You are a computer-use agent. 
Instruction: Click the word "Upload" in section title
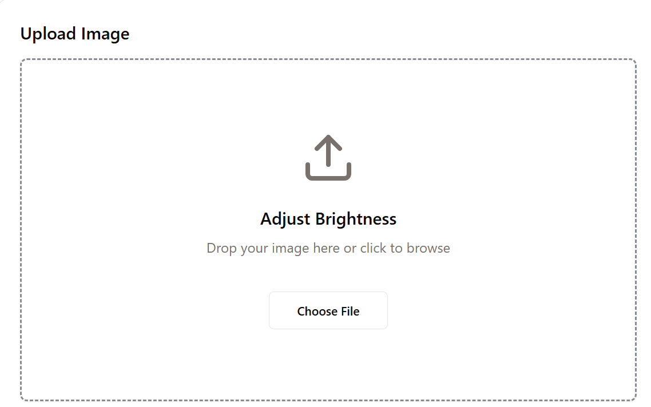[49, 34]
